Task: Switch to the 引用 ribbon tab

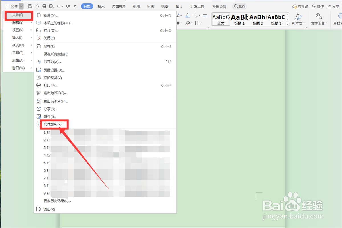Action: (136, 6)
